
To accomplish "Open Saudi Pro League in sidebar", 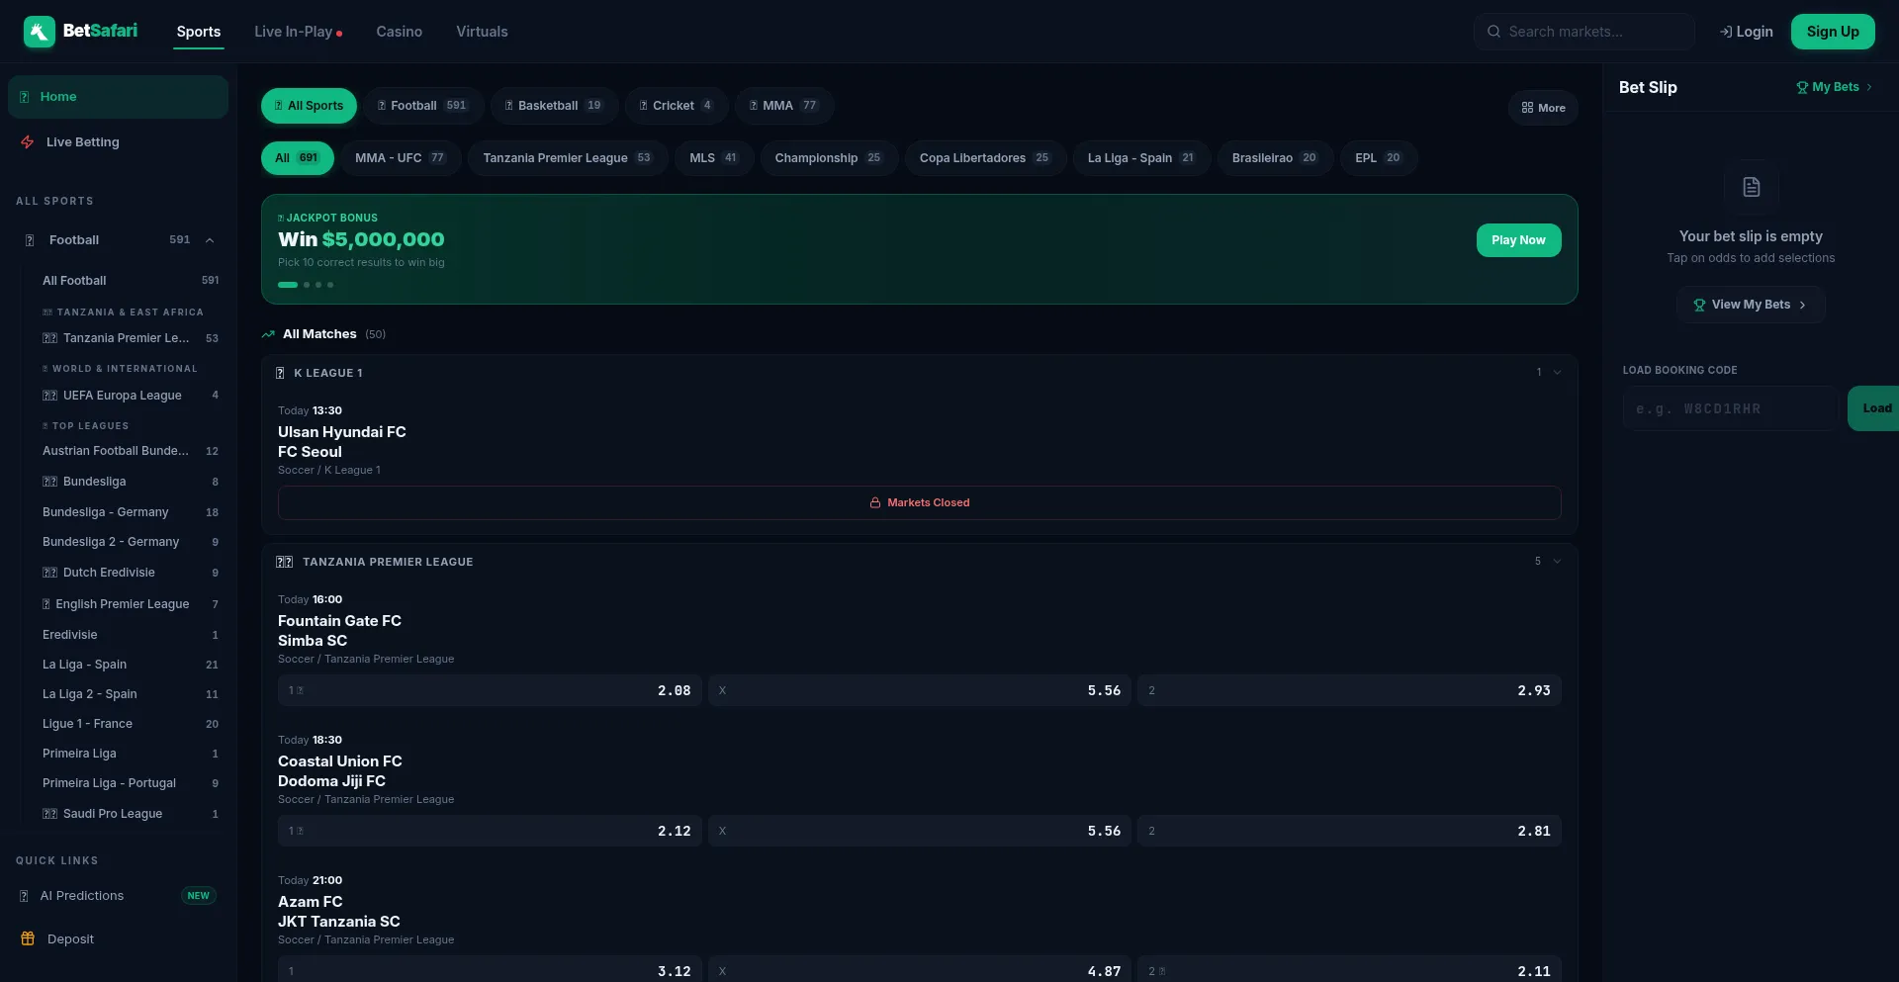I will (131, 814).
